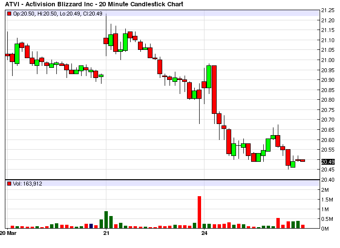Viewport: 340px width, 248px height.
Task: Click the 20.70 price axis label
Action: click(328, 120)
